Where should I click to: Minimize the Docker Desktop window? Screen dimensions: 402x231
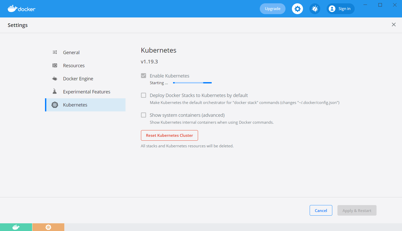[365, 5]
